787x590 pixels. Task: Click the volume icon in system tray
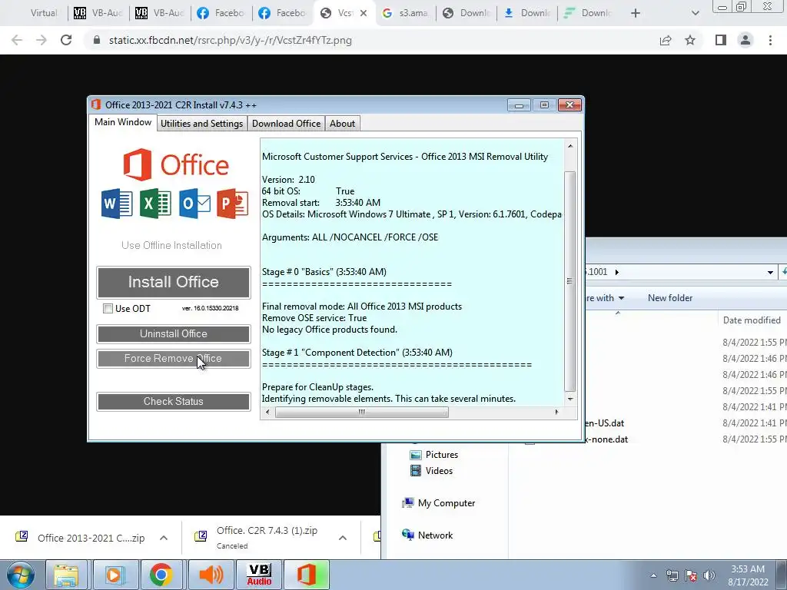[x=709, y=575]
